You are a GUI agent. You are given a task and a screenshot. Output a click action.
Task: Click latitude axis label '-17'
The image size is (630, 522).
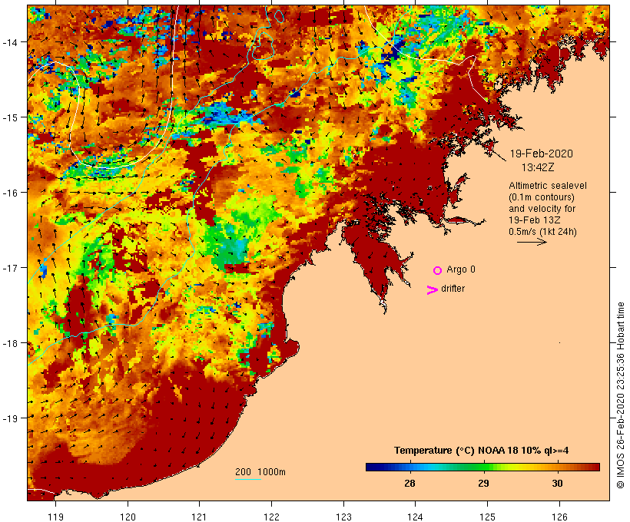pyautogui.click(x=10, y=267)
